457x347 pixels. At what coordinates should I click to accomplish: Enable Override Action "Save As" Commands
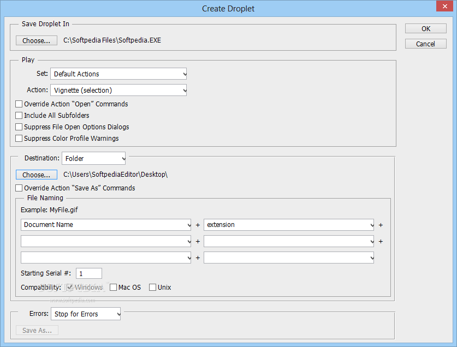[19, 188]
